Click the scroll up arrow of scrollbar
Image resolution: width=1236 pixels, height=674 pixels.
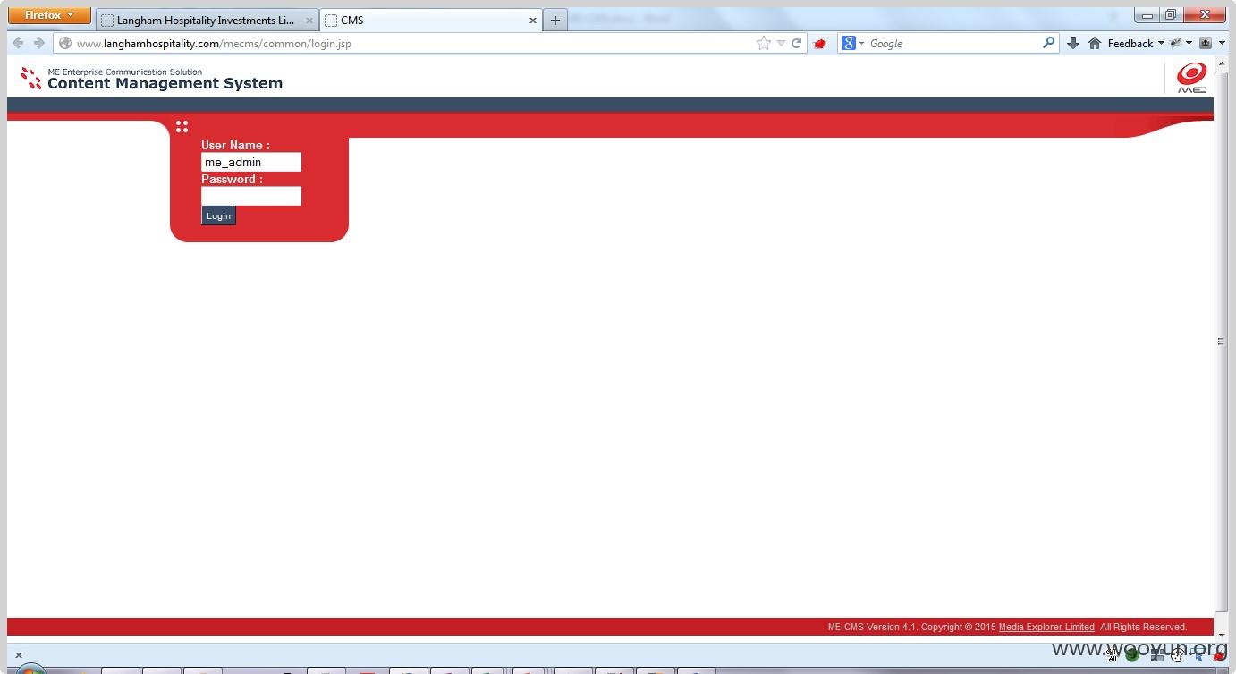coord(1221,63)
